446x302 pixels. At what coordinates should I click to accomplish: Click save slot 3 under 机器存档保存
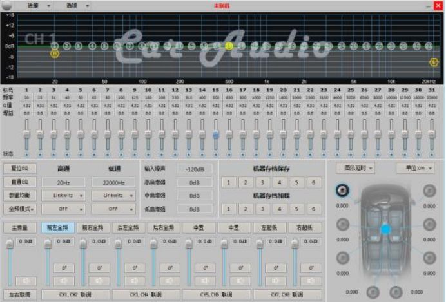(x=262, y=182)
